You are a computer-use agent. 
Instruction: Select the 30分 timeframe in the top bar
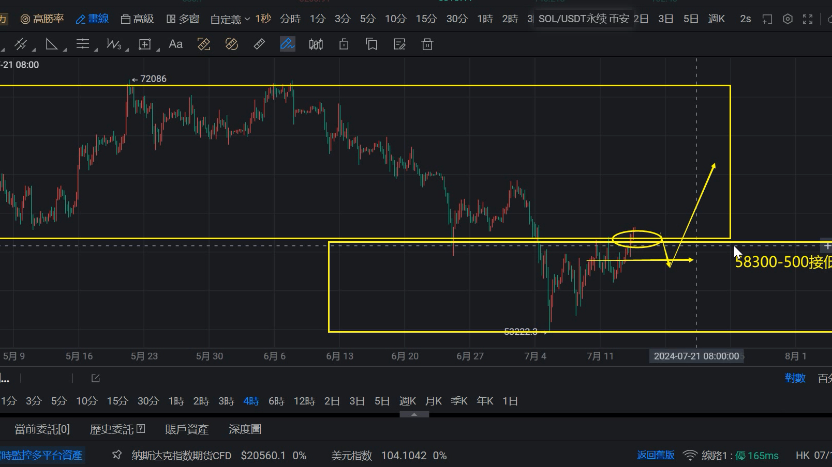457,19
